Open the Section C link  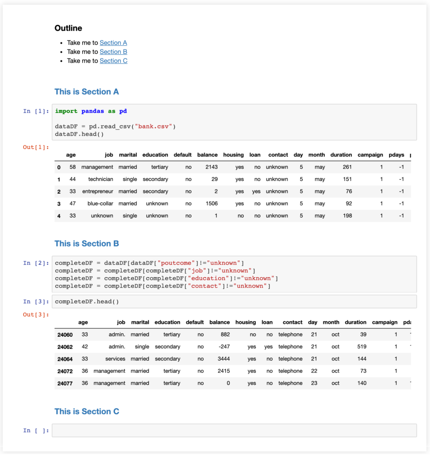point(113,61)
